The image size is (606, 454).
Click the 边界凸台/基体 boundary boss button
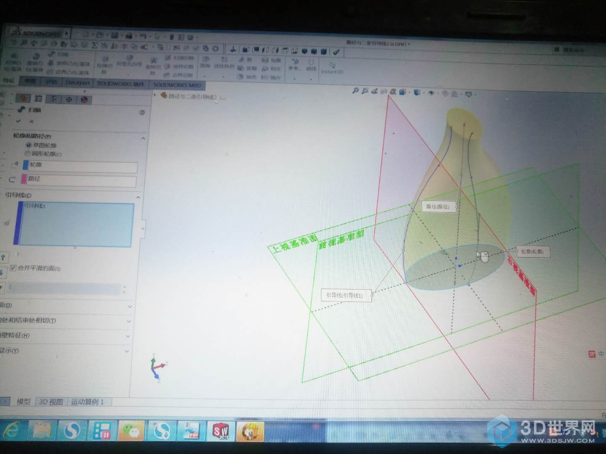(x=68, y=72)
